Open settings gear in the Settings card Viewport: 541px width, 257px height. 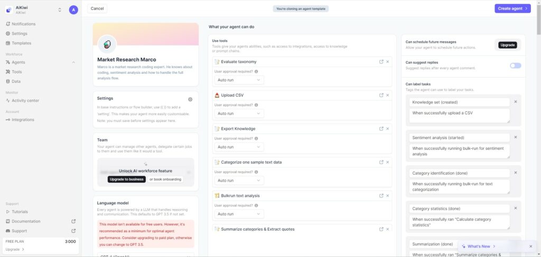(190, 99)
